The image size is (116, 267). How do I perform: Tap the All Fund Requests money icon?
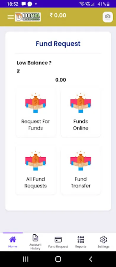36,160
